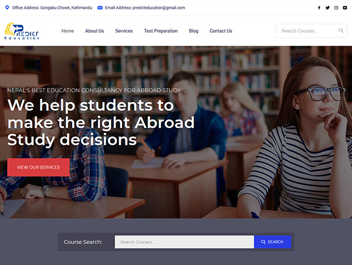This screenshot has width=352, height=265.
Task: Click the View Our Services button
Action: (x=38, y=167)
